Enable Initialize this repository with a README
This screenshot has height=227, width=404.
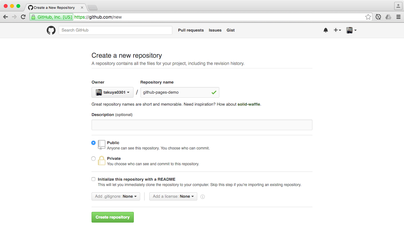93,179
